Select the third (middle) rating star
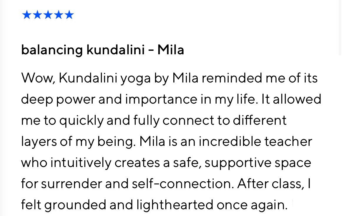 tap(48, 15)
